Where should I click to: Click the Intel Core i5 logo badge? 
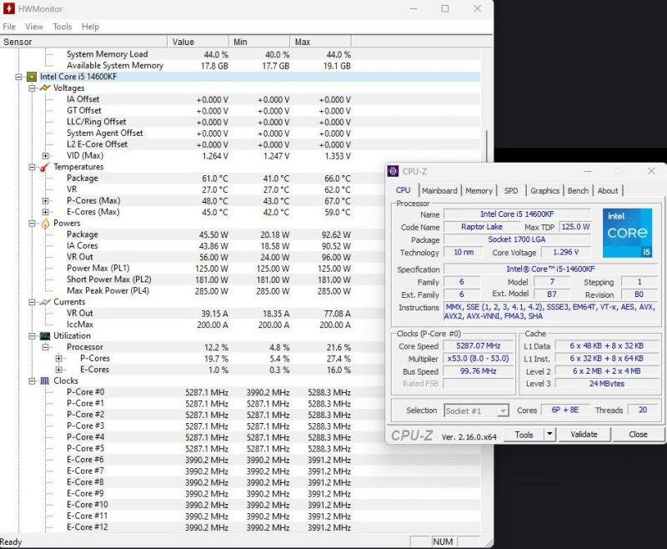point(627,233)
